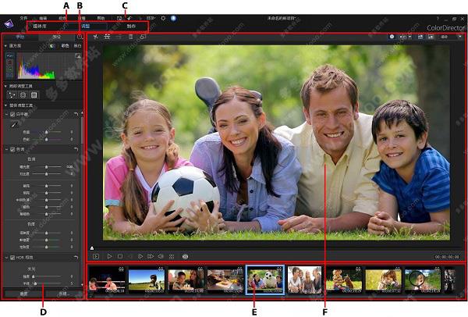Viewport: 468px width, 317px height.
Task: Reset the white balance section with its curved arrow
Action: tap(76, 114)
